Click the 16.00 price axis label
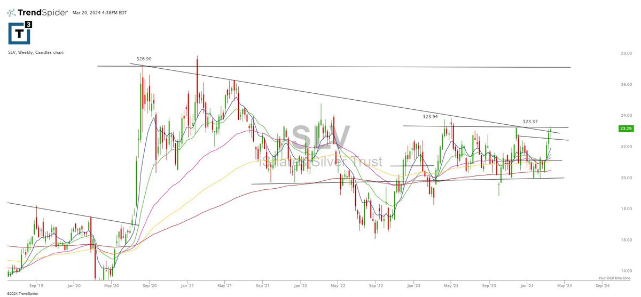This screenshot has height=297, width=641. click(x=626, y=240)
